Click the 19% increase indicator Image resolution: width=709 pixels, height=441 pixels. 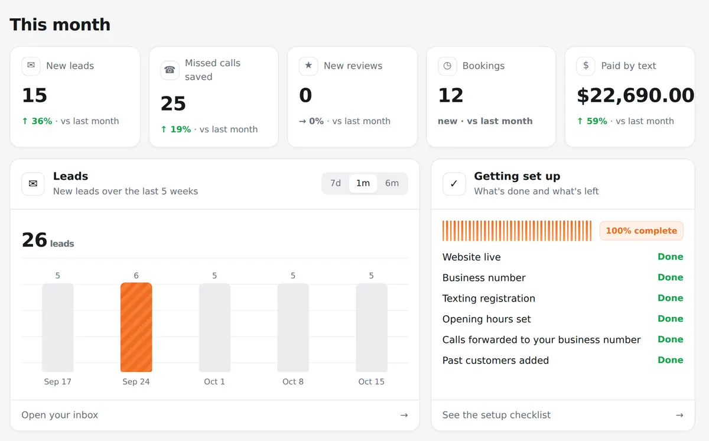tap(175, 129)
